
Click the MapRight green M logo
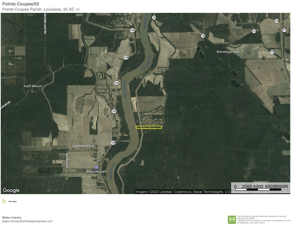[x=232, y=219]
